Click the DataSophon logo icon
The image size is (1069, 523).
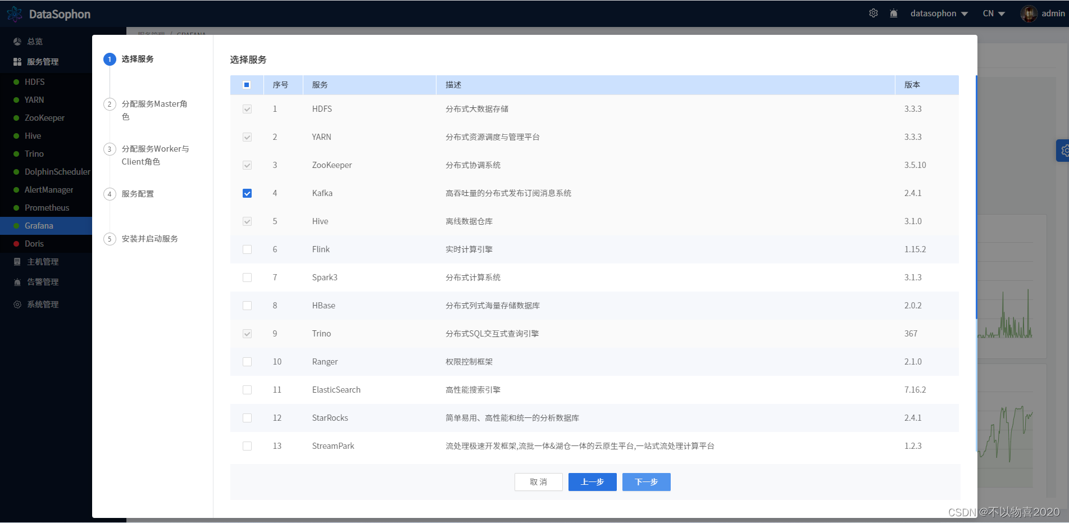point(15,14)
